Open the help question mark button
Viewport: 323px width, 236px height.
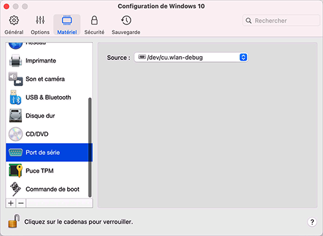click(312, 222)
